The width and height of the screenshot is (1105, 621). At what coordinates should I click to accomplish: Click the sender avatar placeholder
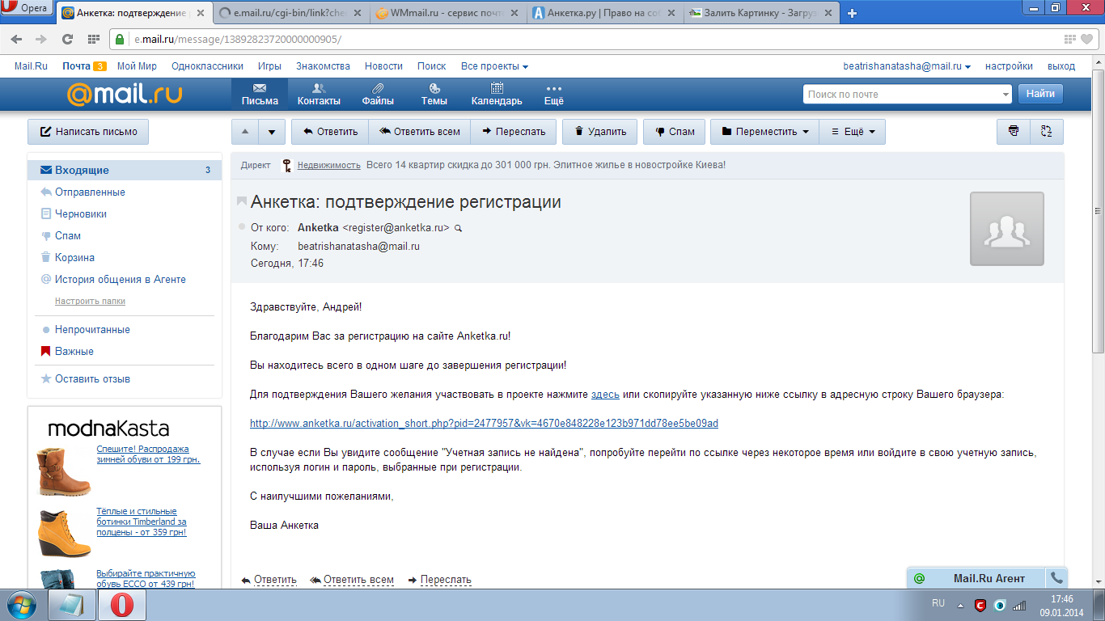click(x=1007, y=229)
